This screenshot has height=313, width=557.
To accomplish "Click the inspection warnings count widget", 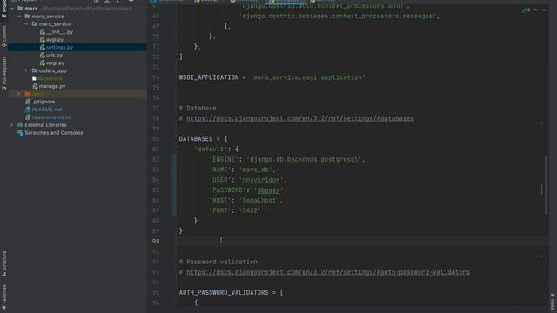I will pos(526,10).
